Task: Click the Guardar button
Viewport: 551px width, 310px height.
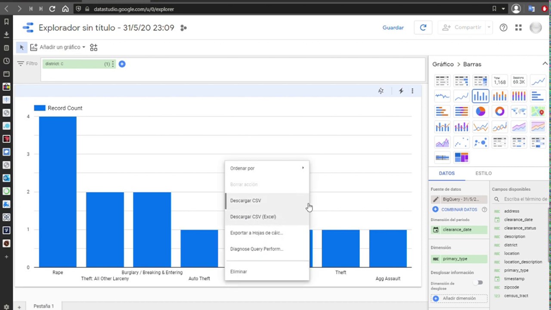Action: click(x=393, y=28)
